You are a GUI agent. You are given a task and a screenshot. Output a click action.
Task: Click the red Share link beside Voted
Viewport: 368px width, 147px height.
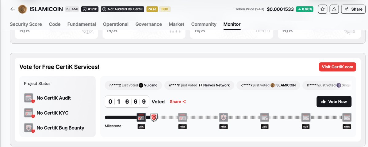(178, 102)
